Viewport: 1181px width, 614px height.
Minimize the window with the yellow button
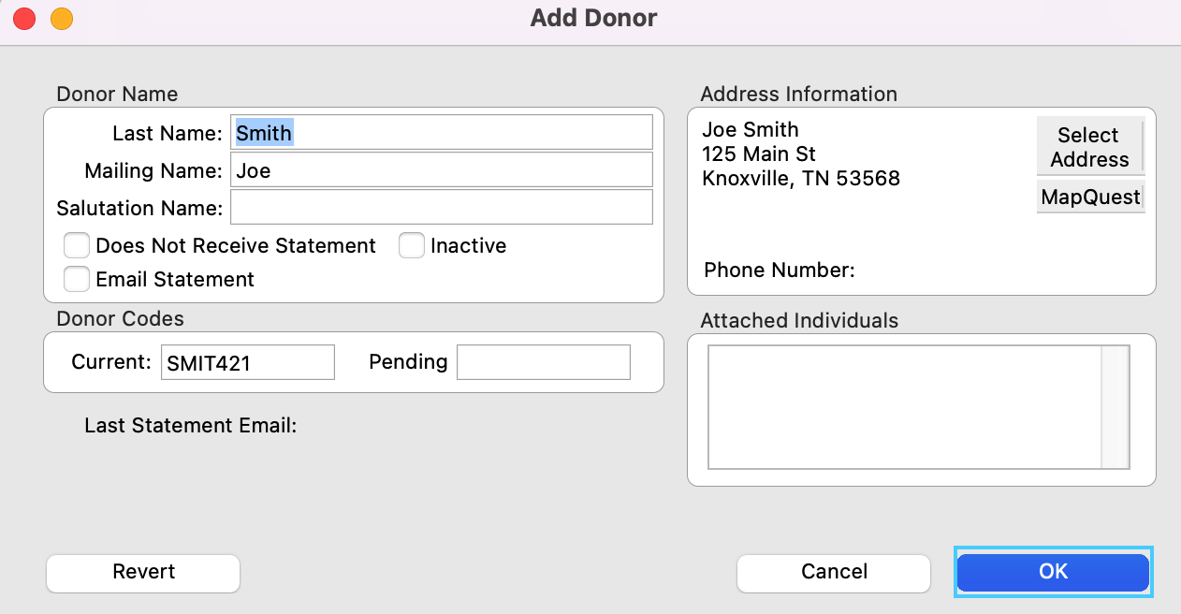click(61, 18)
